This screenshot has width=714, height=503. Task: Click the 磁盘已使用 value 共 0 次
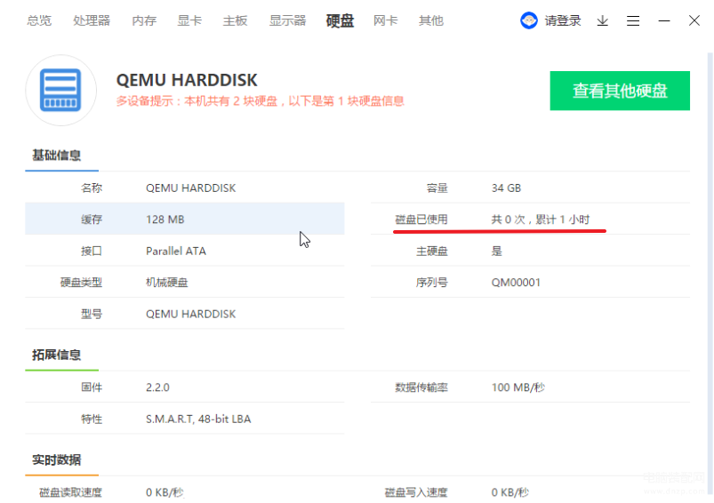click(541, 220)
